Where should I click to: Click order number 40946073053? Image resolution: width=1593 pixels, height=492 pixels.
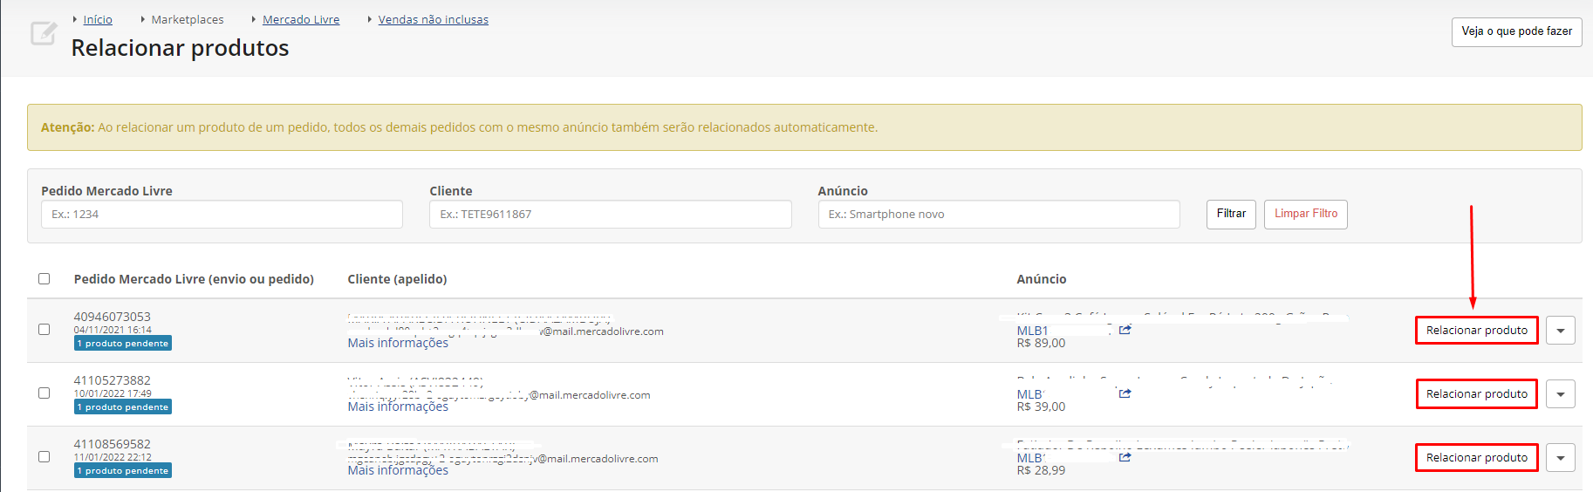point(113,317)
